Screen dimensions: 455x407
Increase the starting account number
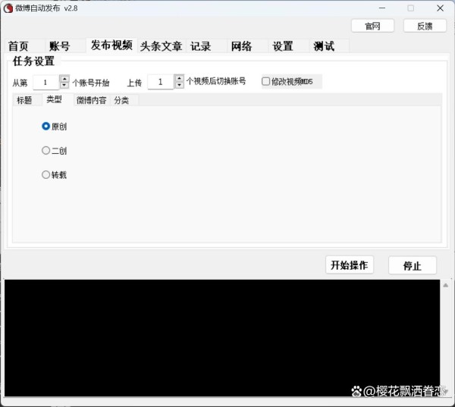click(64, 79)
